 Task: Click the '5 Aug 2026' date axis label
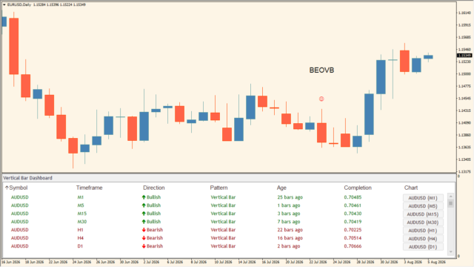436,262
